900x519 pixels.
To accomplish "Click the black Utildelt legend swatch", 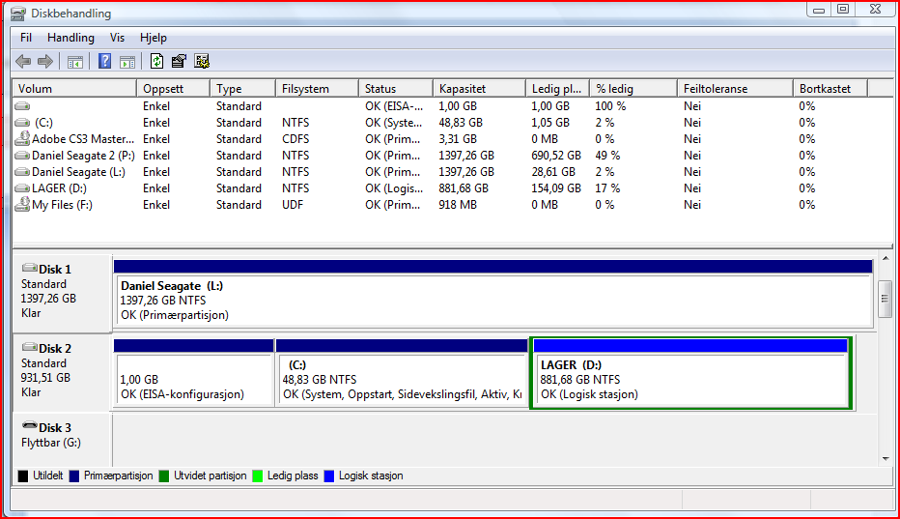I will tap(23, 476).
